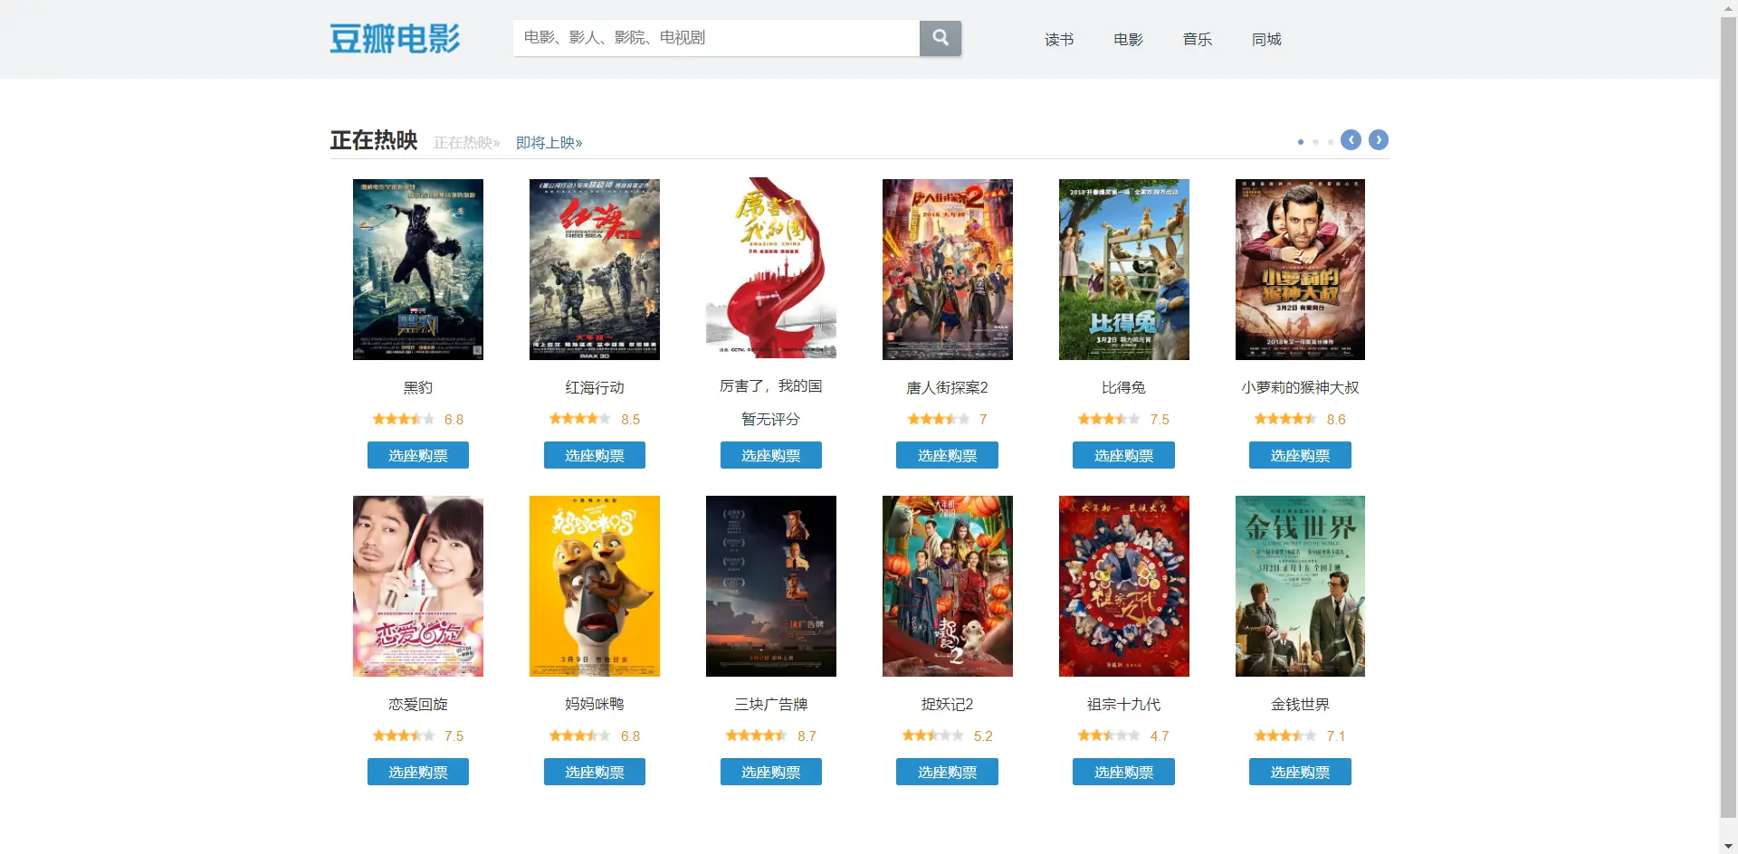Click the 捉妖记2 title link

coord(947,704)
